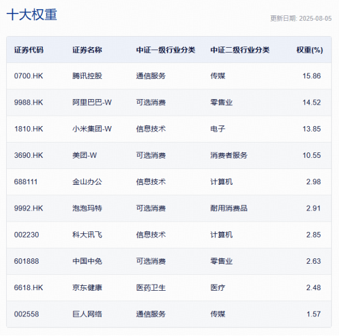The height and width of the screenshot is (336, 339).
Task: Click the 科大讯飞 security name
Action: (x=87, y=234)
